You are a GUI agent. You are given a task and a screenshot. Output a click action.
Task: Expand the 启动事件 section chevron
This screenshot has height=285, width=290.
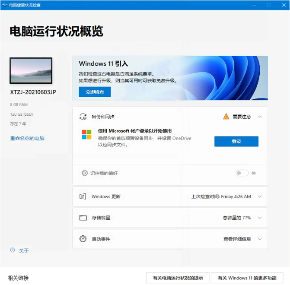click(x=260, y=239)
